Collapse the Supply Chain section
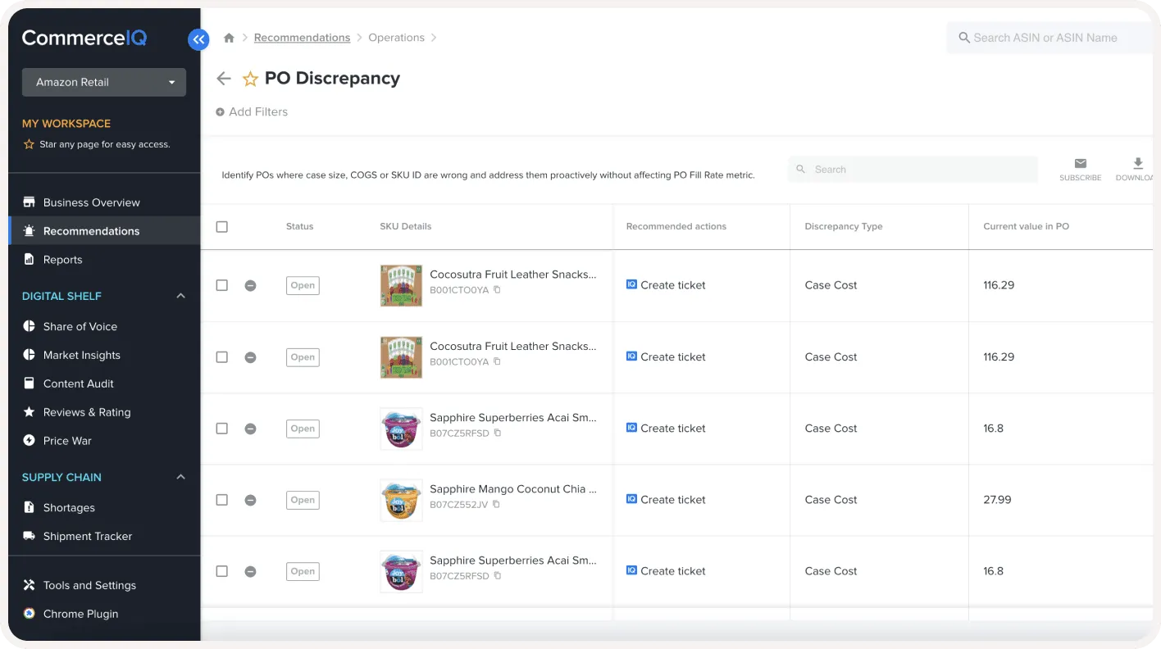Screen dimensions: 1161x649 (181, 477)
